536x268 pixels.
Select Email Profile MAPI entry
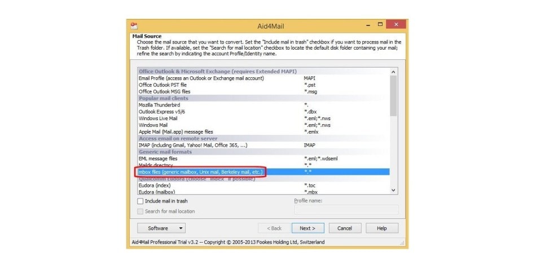tap(201, 78)
